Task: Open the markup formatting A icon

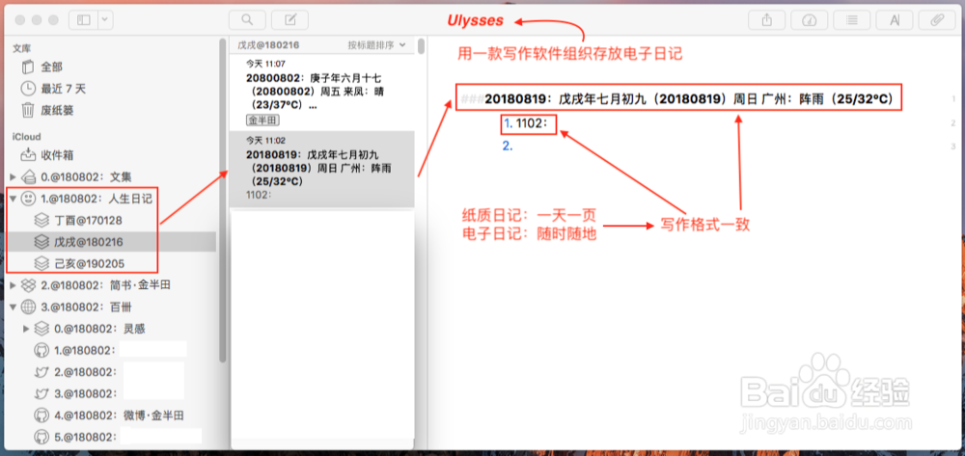Action: (x=895, y=20)
